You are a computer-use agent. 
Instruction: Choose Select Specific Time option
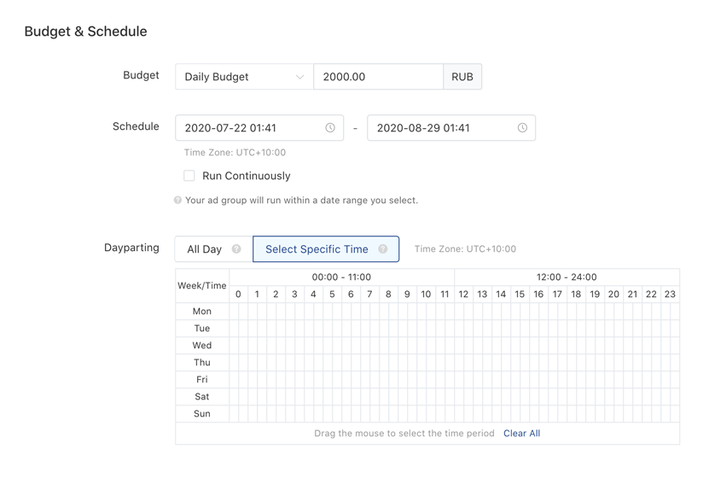click(317, 249)
